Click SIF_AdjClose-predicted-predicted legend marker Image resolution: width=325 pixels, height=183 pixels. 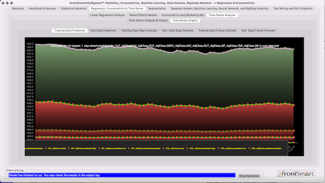pos(129,148)
